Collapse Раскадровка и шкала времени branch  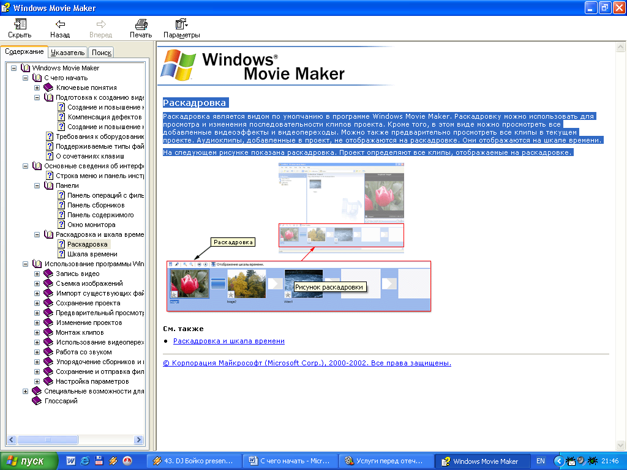click(37, 234)
